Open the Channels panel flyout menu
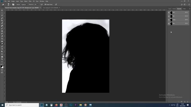The height and width of the screenshot is (107, 191). [x=190, y=9]
